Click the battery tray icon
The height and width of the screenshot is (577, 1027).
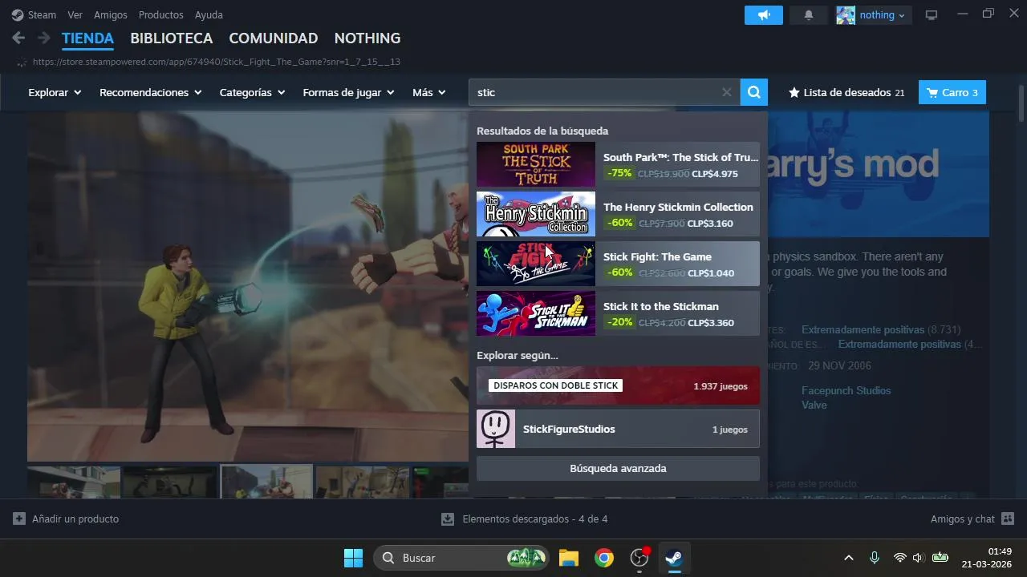(x=940, y=558)
